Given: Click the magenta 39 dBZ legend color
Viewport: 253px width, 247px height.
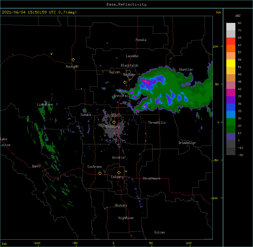Looking at the screenshot, I should click(x=231, y=92).
